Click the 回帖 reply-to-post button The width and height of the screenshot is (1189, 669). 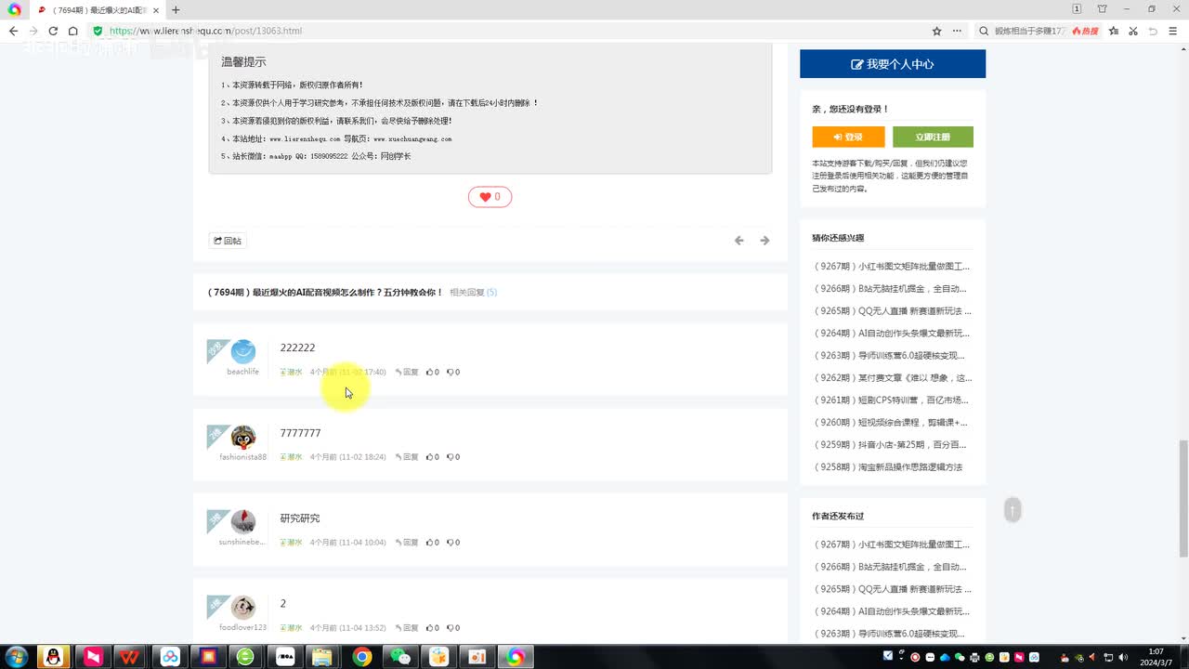click(228, 241)
